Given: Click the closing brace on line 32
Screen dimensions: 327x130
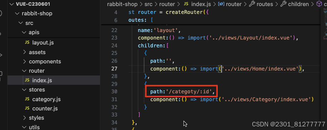Looking at the screenshot, I should coord(146,107).
